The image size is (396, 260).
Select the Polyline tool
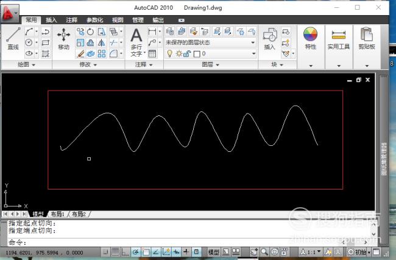coord(46,32)
